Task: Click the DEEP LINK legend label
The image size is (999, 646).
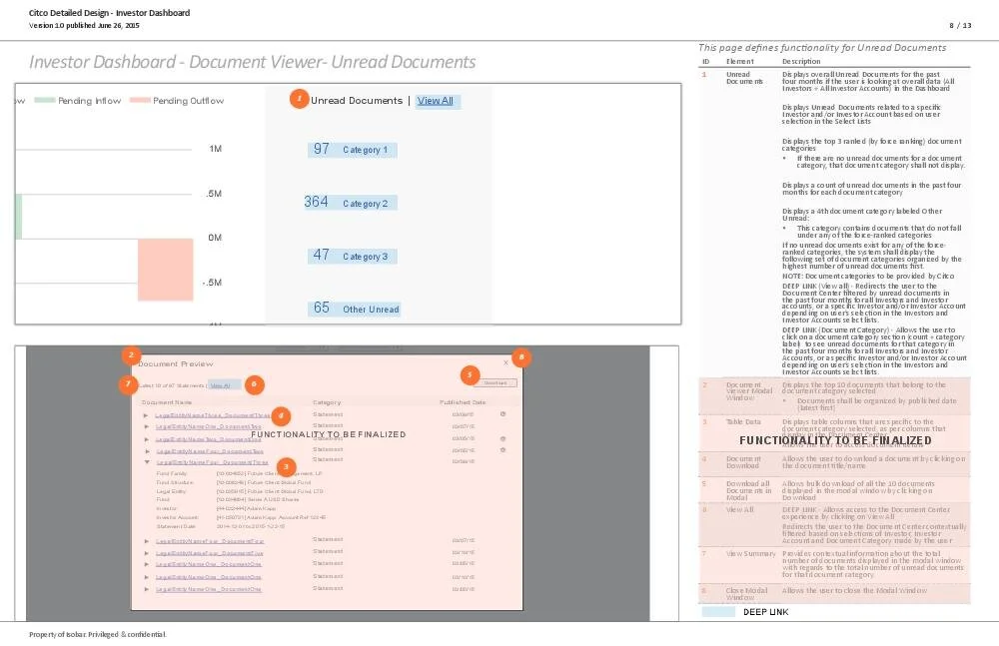Action: 766,612
